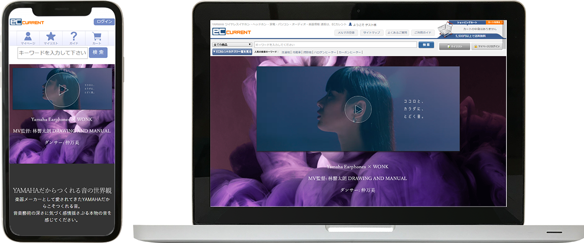This screenshot has width=584, height=243.
Task: Click カートを見る orange button
Action: [495, 22]
